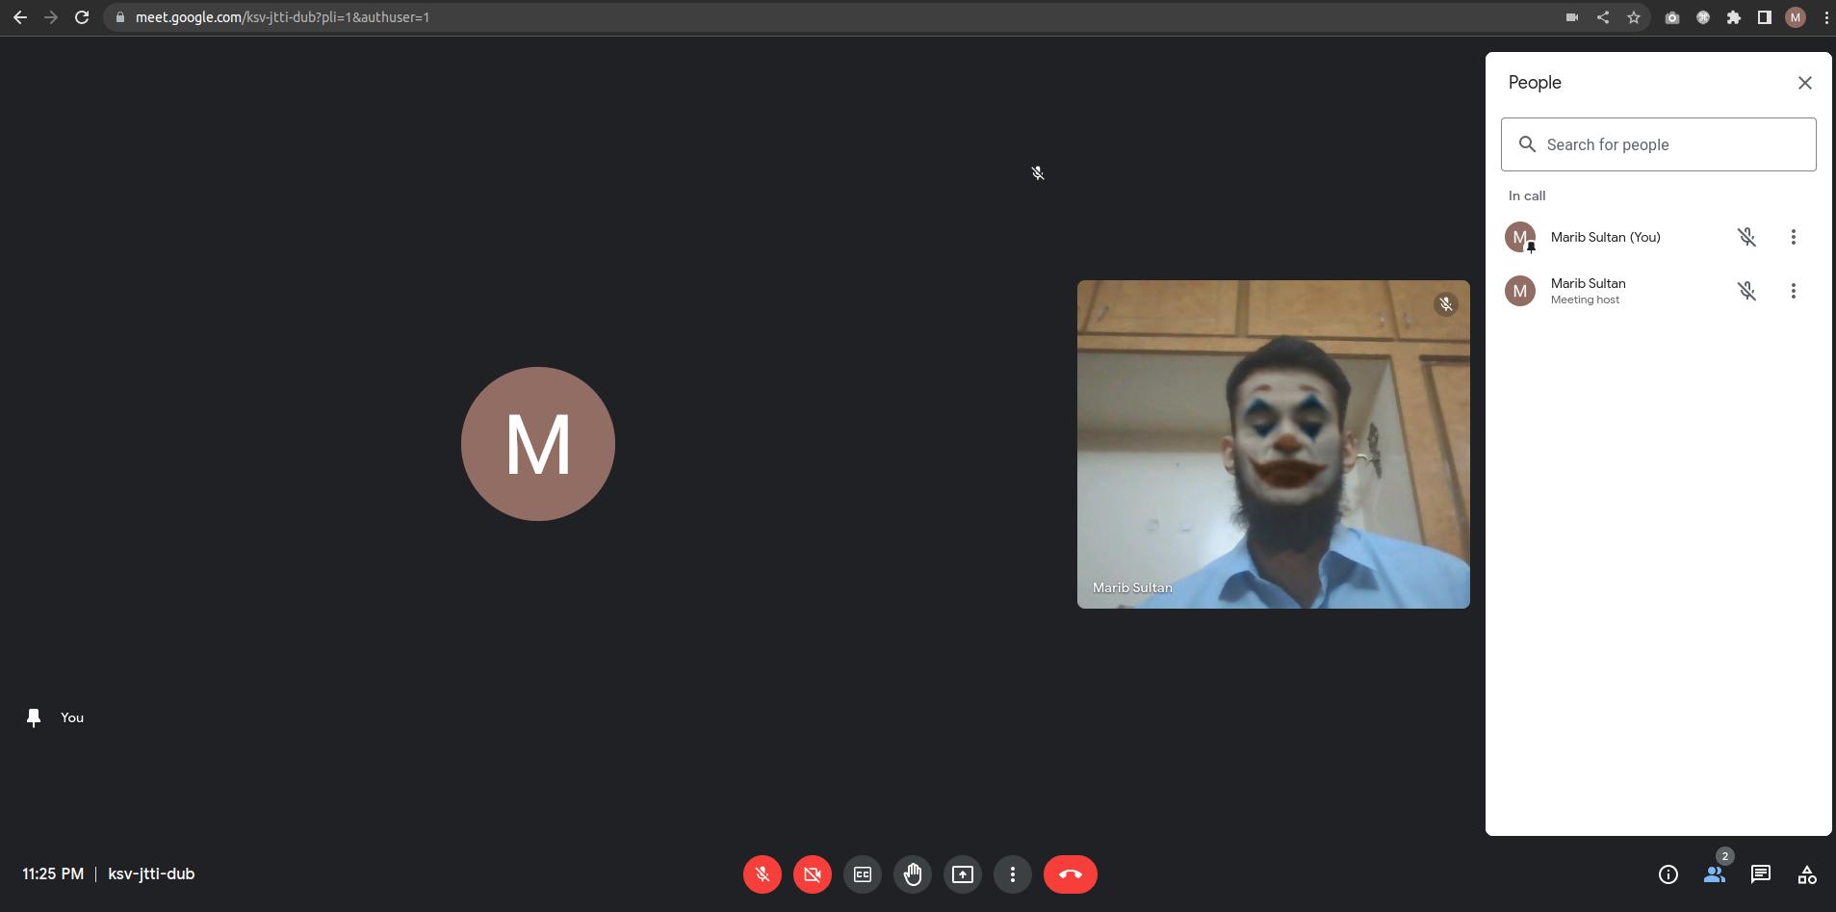Screen dimensions: 1836x912
Task: Toggle closed captions on
Action: [862, 874]
